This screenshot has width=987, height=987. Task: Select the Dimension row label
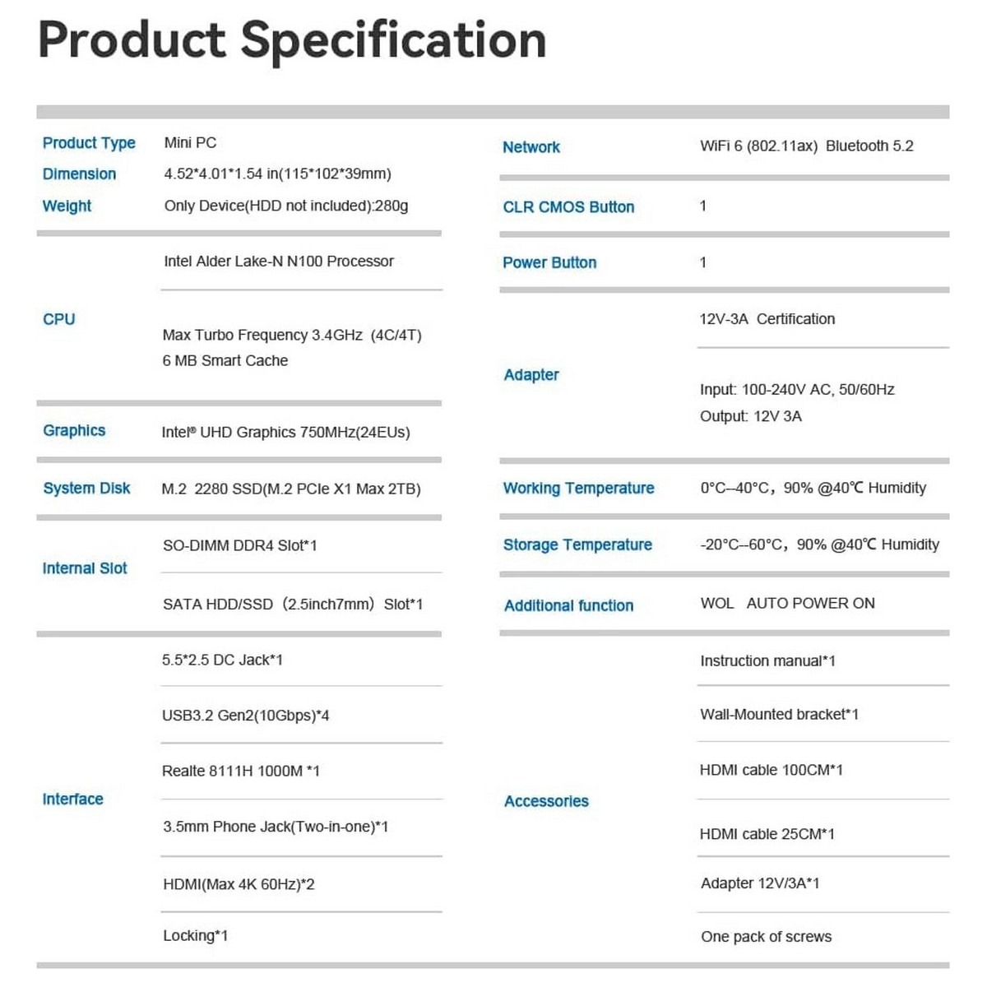tap(79, 174)
